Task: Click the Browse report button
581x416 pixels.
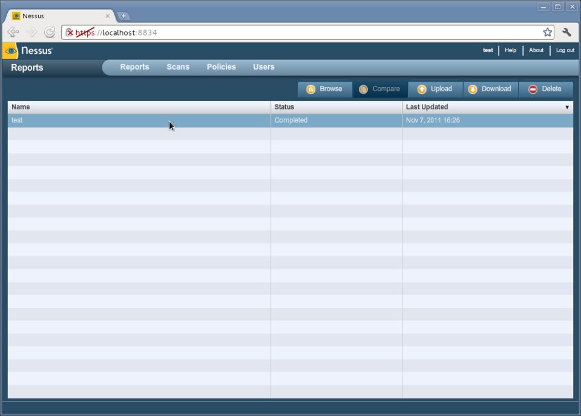Action: coord(325,89)
